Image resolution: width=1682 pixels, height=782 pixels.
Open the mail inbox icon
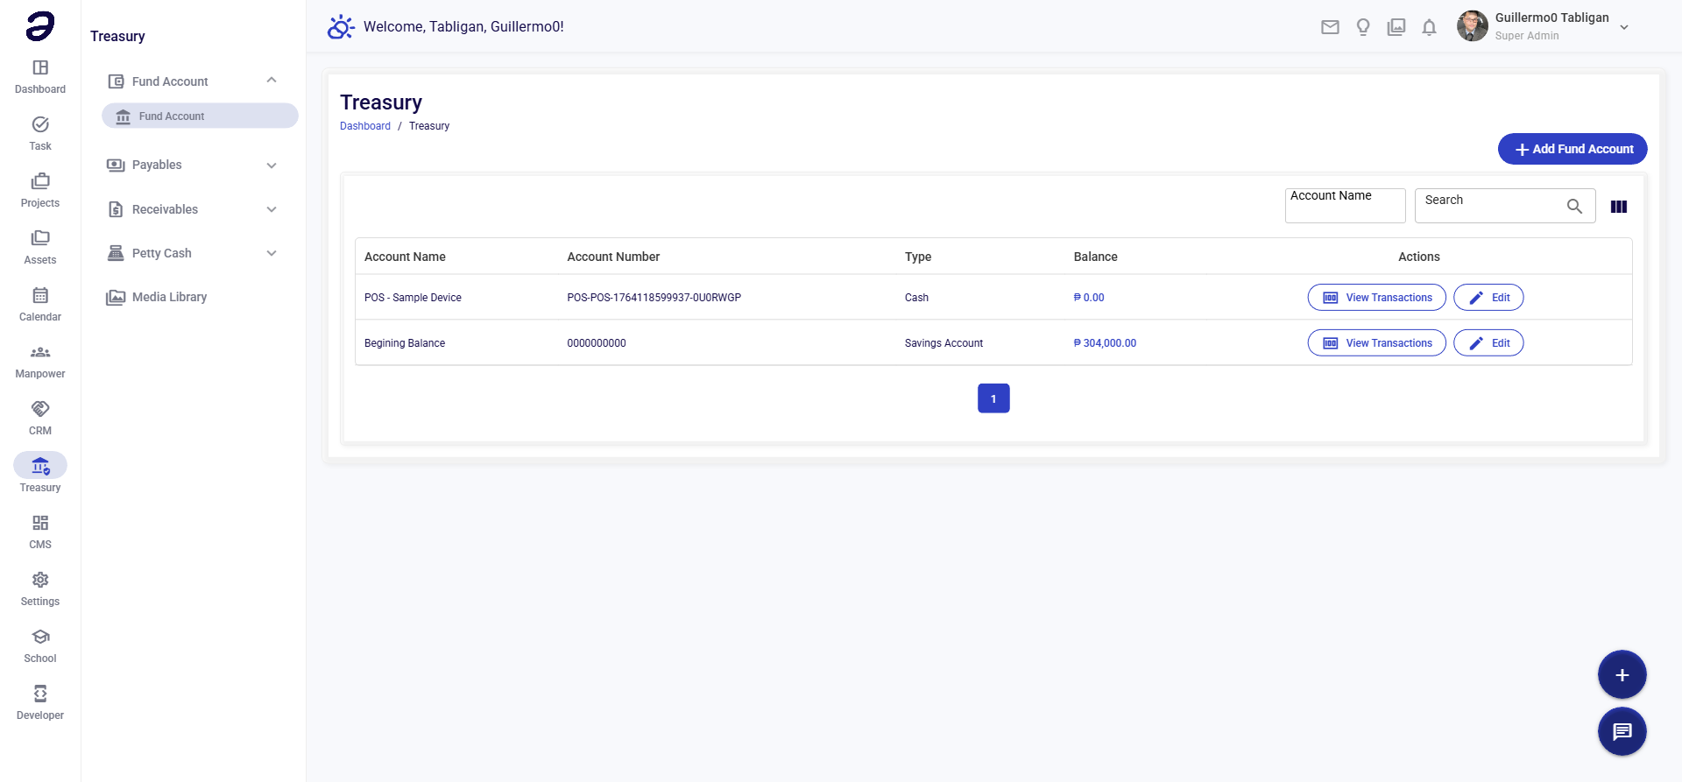coord(1330,27)
